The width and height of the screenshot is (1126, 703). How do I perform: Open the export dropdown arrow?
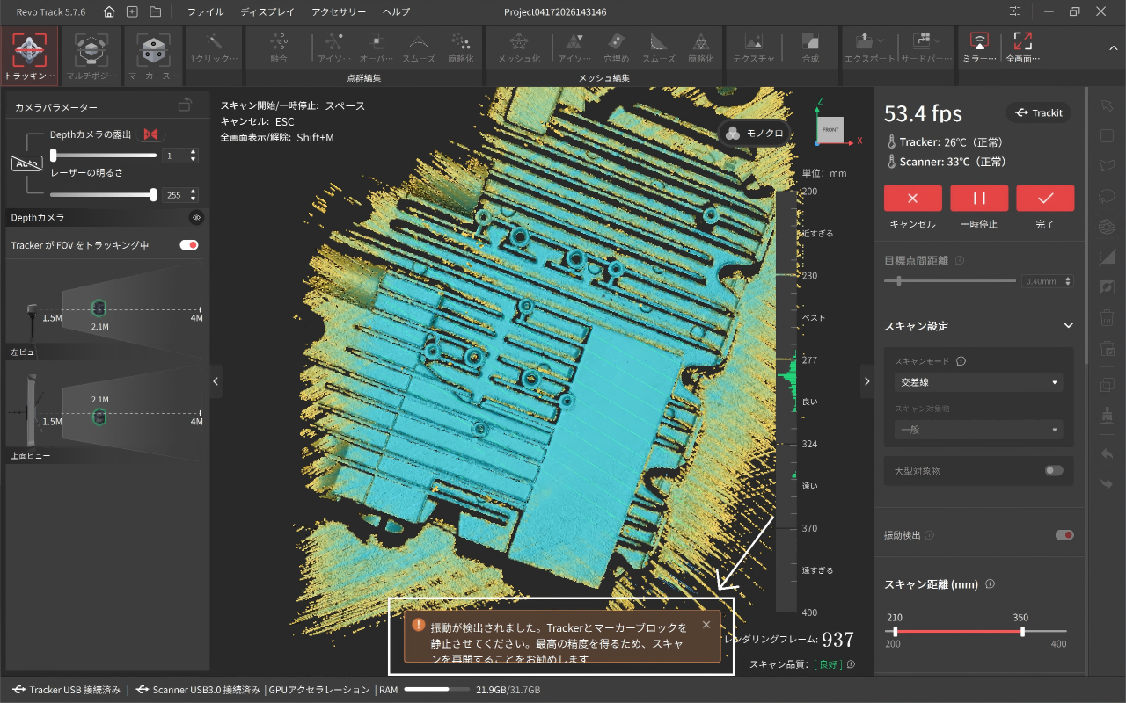(880, 40)
